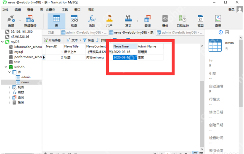This screenshot has width=244, height=154.
Task: Open the 其它 dropdown arrow
Action: tap(137, 21)
